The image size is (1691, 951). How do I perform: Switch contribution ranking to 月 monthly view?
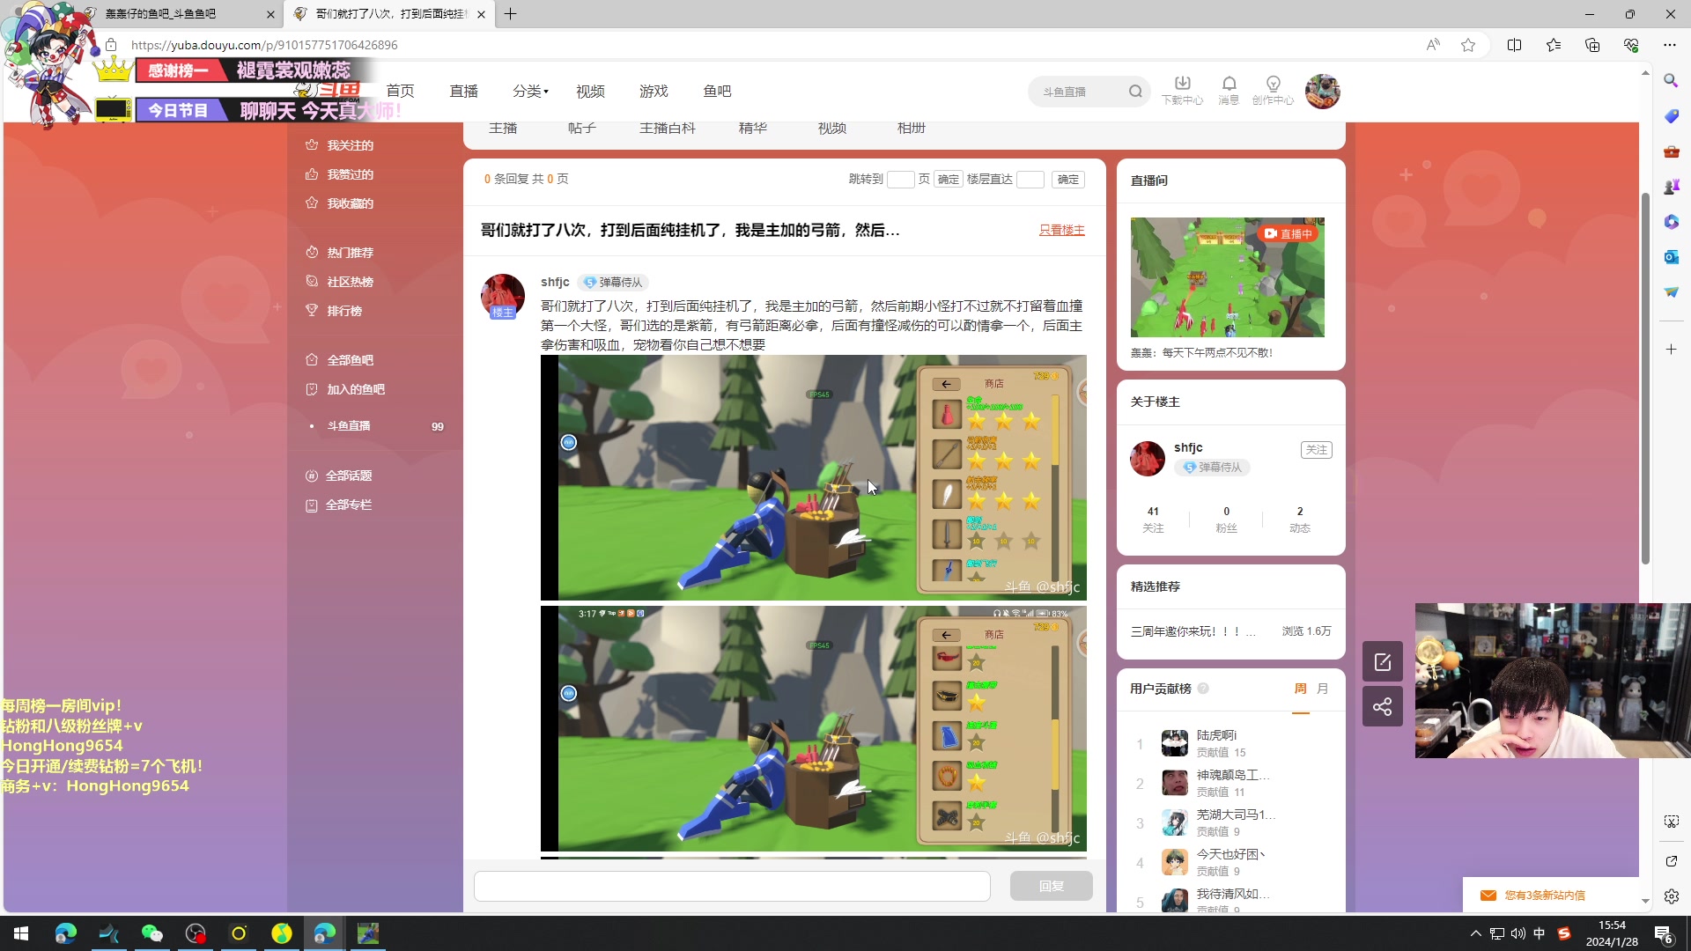(1321, 689)
